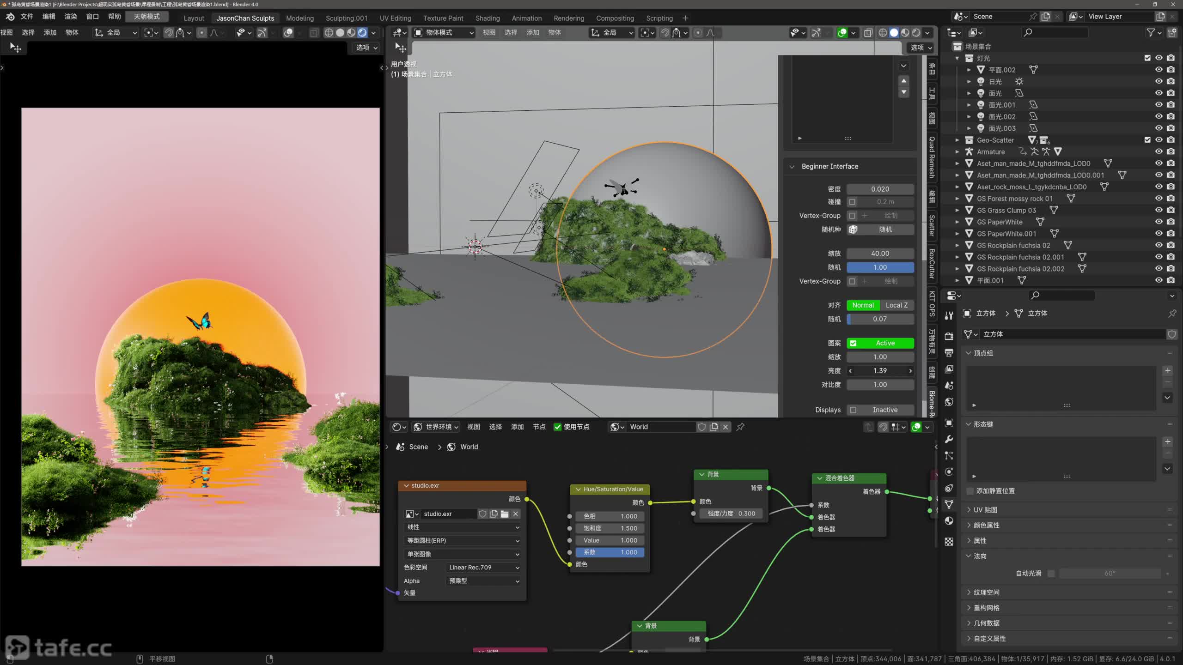Click 随机 random seed button

885,230
